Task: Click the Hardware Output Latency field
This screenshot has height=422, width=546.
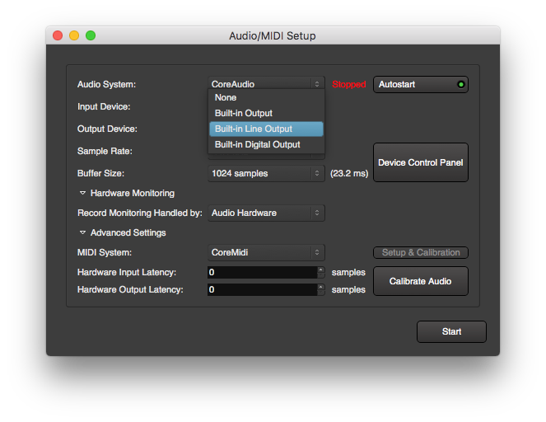Action: pyautogui.click(x=261, y=290)
